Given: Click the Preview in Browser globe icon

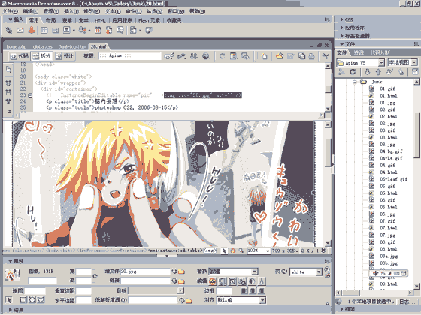Looking at the screenshot, I should coord(206,56).
